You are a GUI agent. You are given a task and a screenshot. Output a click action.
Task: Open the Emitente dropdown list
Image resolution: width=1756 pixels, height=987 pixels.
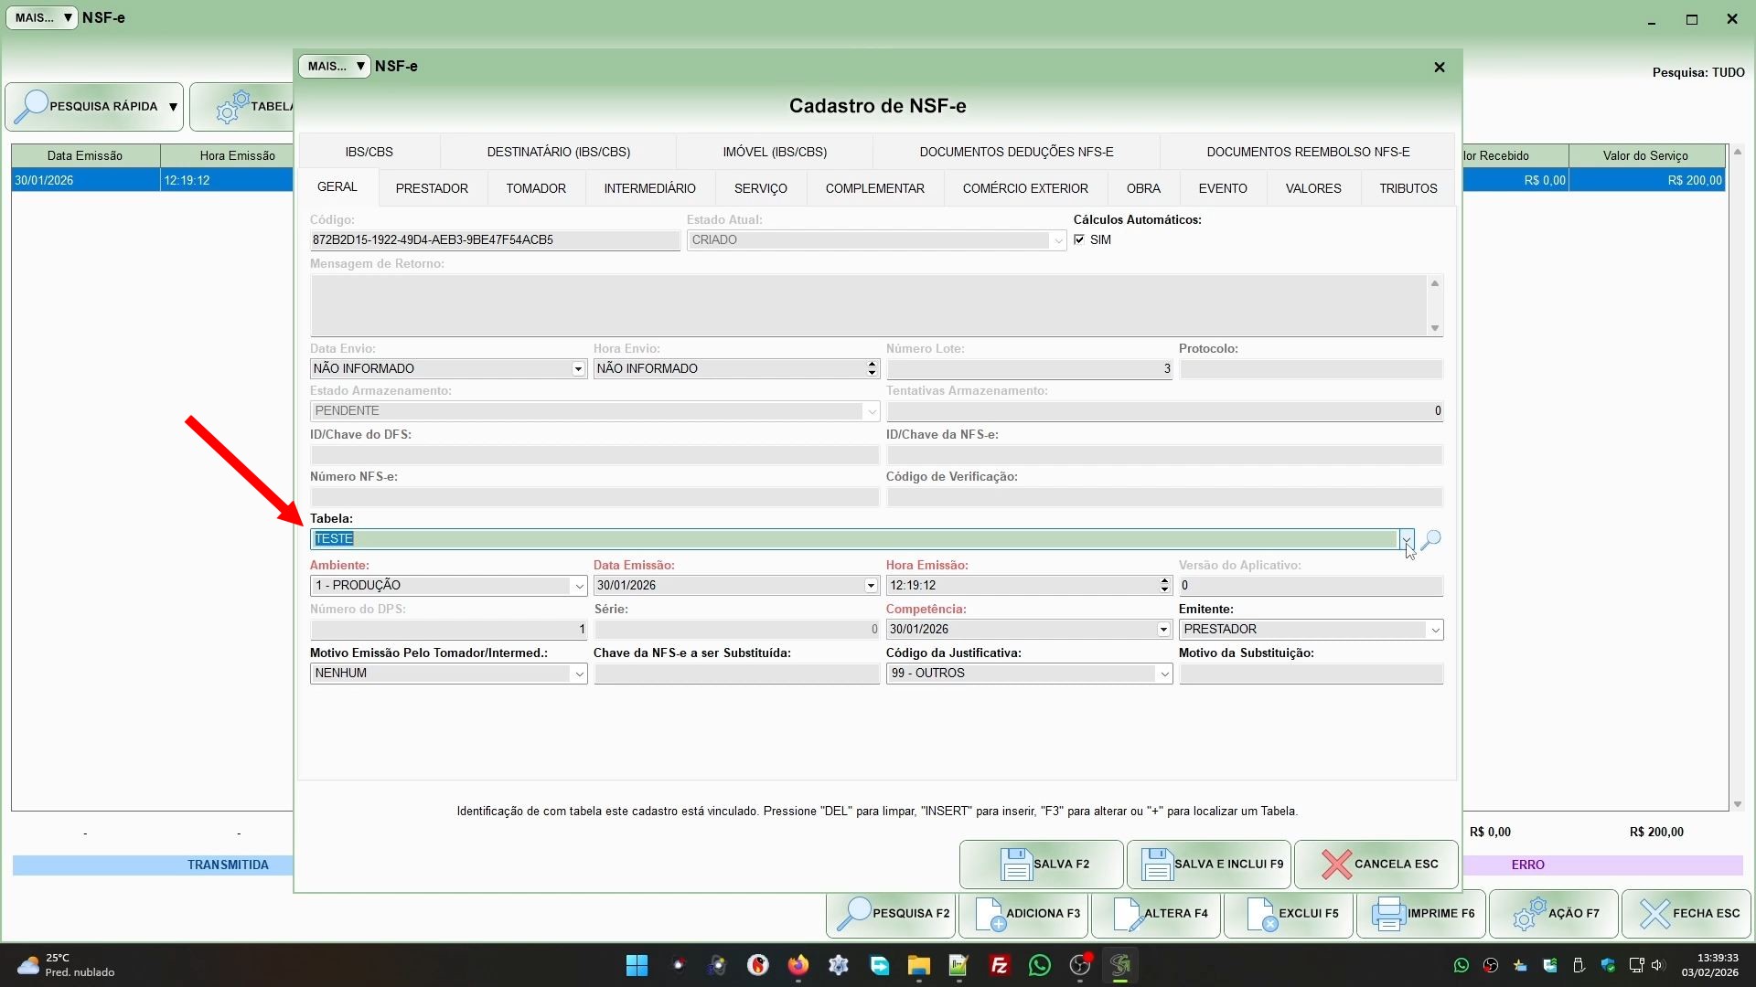click(x=1434, y=630)
